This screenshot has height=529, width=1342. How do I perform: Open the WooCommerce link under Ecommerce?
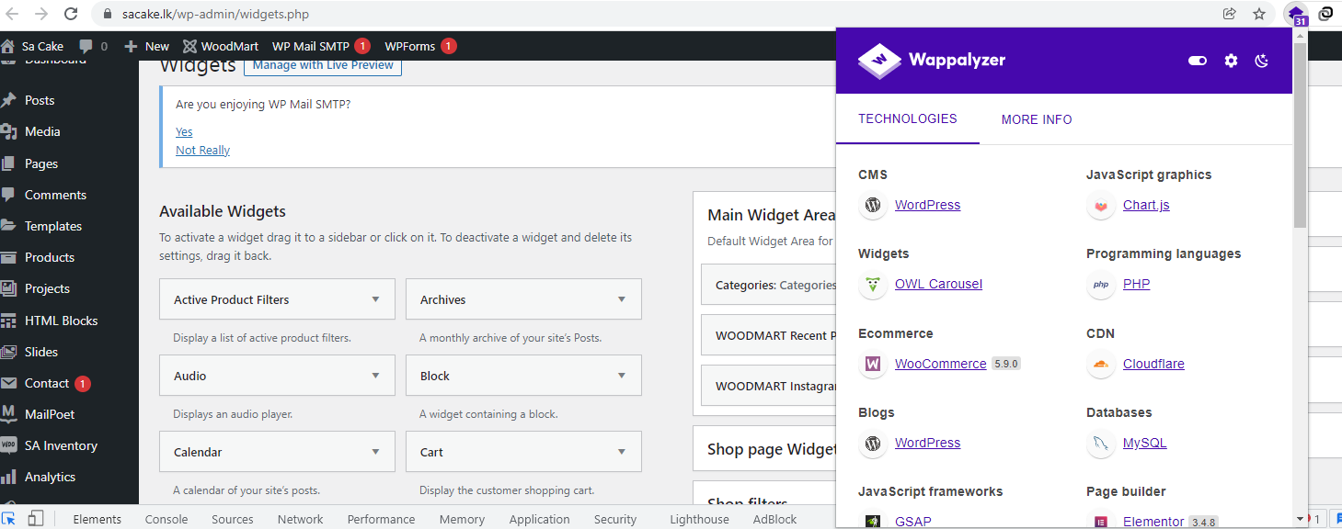(940, 364)
